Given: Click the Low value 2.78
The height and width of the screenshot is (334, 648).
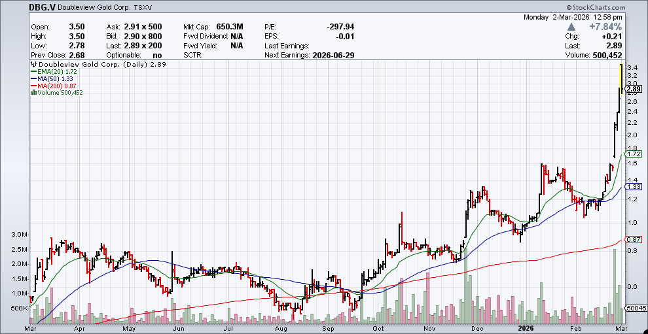Looking at the screenshot, I should tap(77, 46).
